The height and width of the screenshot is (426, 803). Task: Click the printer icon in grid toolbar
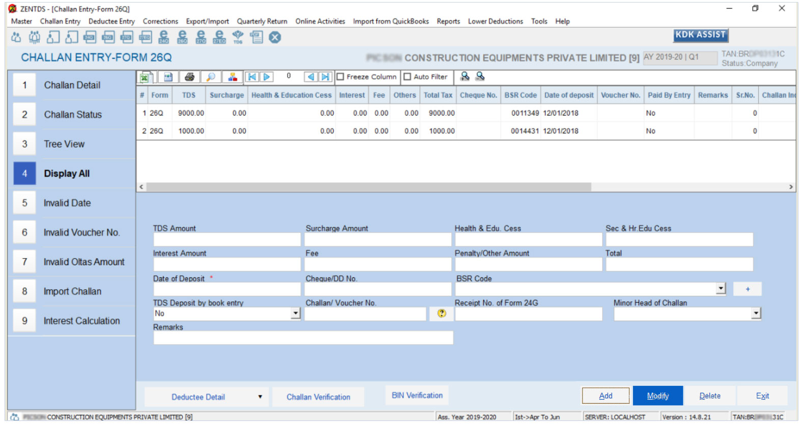(189, 77)
